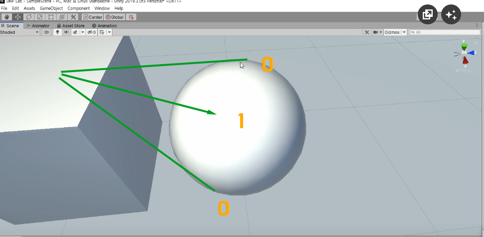484x237 pixels.
Task: Open the custom editor tools wrench
Action: tap(73, 17)
